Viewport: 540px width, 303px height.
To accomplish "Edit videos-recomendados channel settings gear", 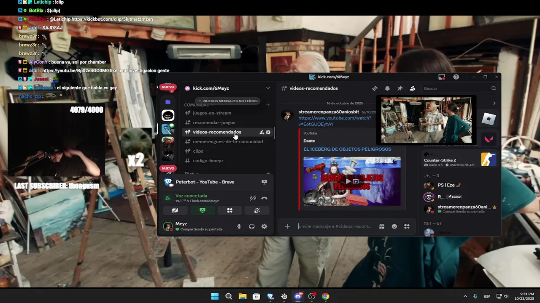I will pos(268,132).
